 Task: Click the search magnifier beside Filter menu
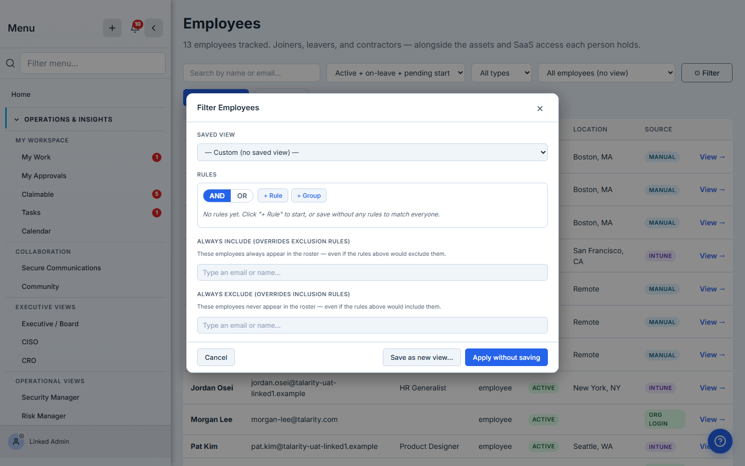[10, 63]
